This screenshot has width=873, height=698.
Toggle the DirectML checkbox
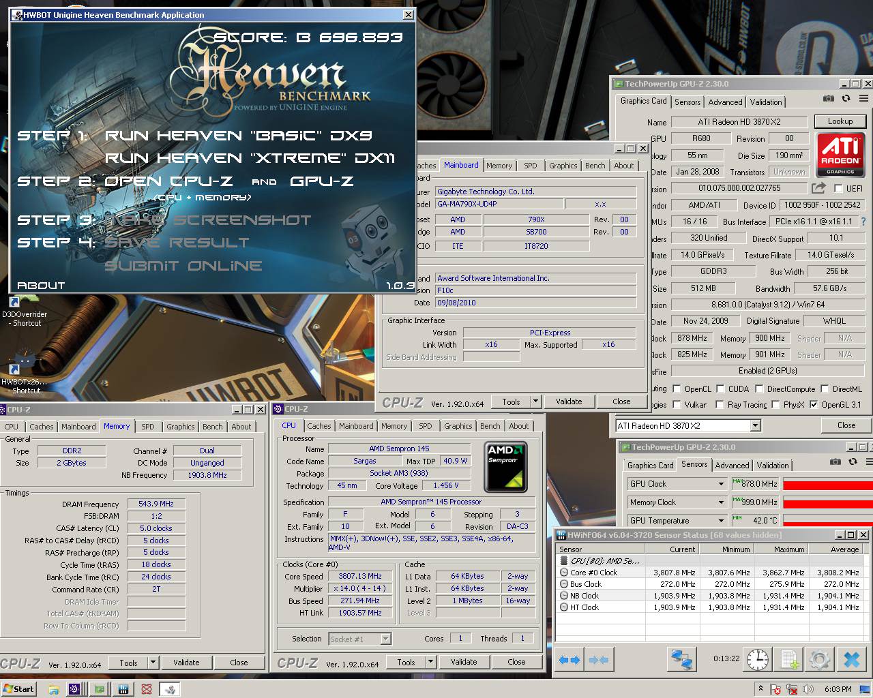click(x=825, y=389)
